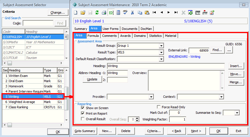Run the ABC spell check icon
The height and width of the screenshot is (137, 250).
tap(125, 12)
